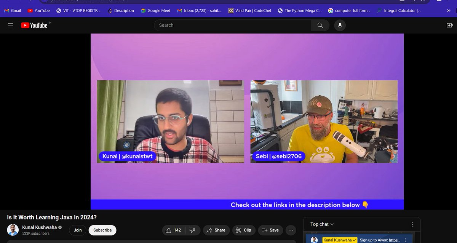Image resolution: width=457 pixels, height=243 pixels.
Task: Open the VIT - VTOP REGISTR... bookmark
Action: click(x=78, y=11)
